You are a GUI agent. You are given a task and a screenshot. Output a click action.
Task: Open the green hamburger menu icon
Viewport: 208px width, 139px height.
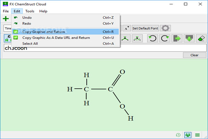click(x=198, y=135)
